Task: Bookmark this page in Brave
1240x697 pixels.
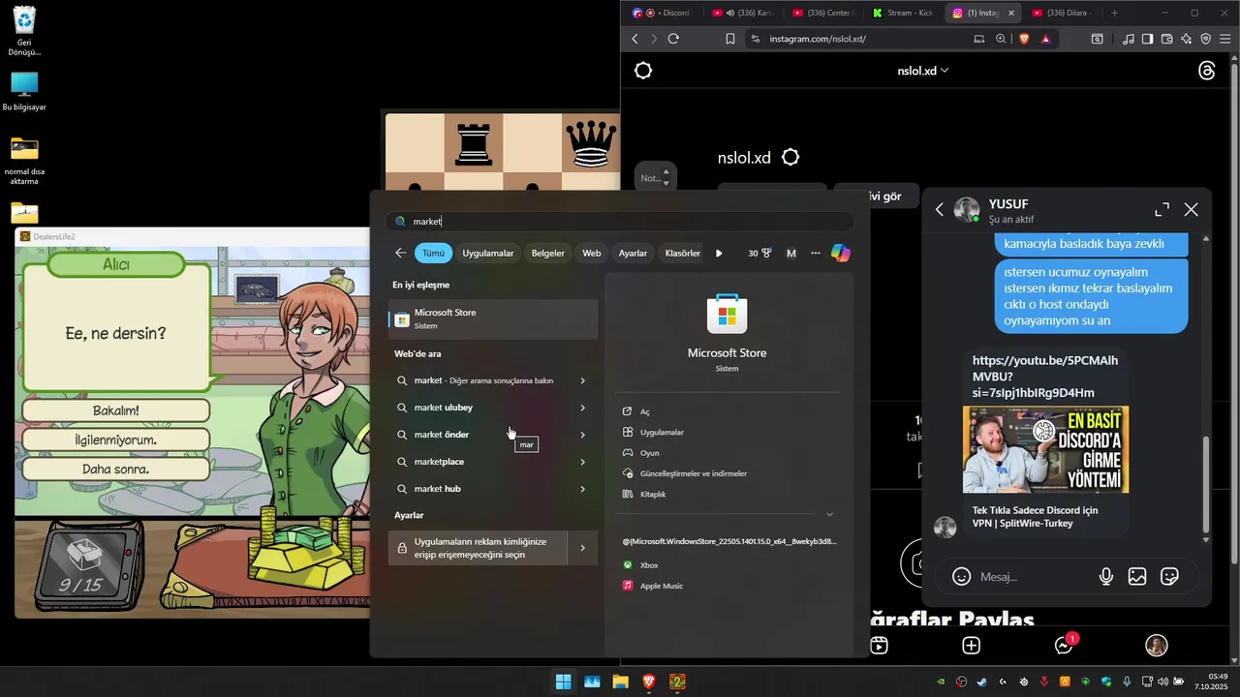Action: (729, 39)
